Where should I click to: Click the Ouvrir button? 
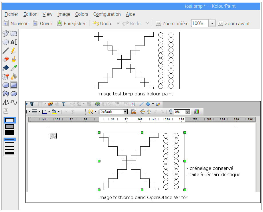[43, 23]
